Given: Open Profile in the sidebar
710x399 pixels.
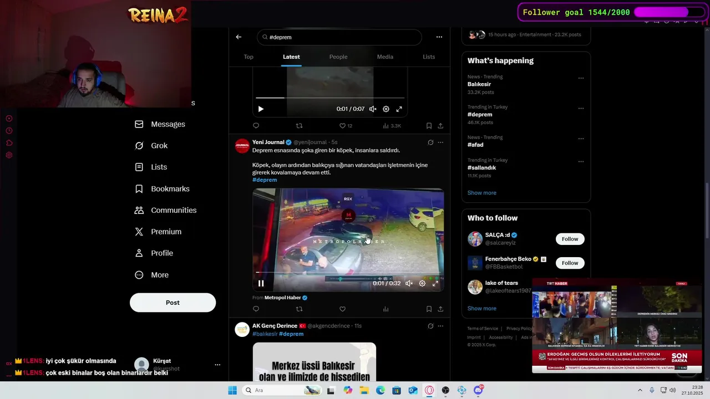Looking at the screenshot, I should (x=154, y=253).
